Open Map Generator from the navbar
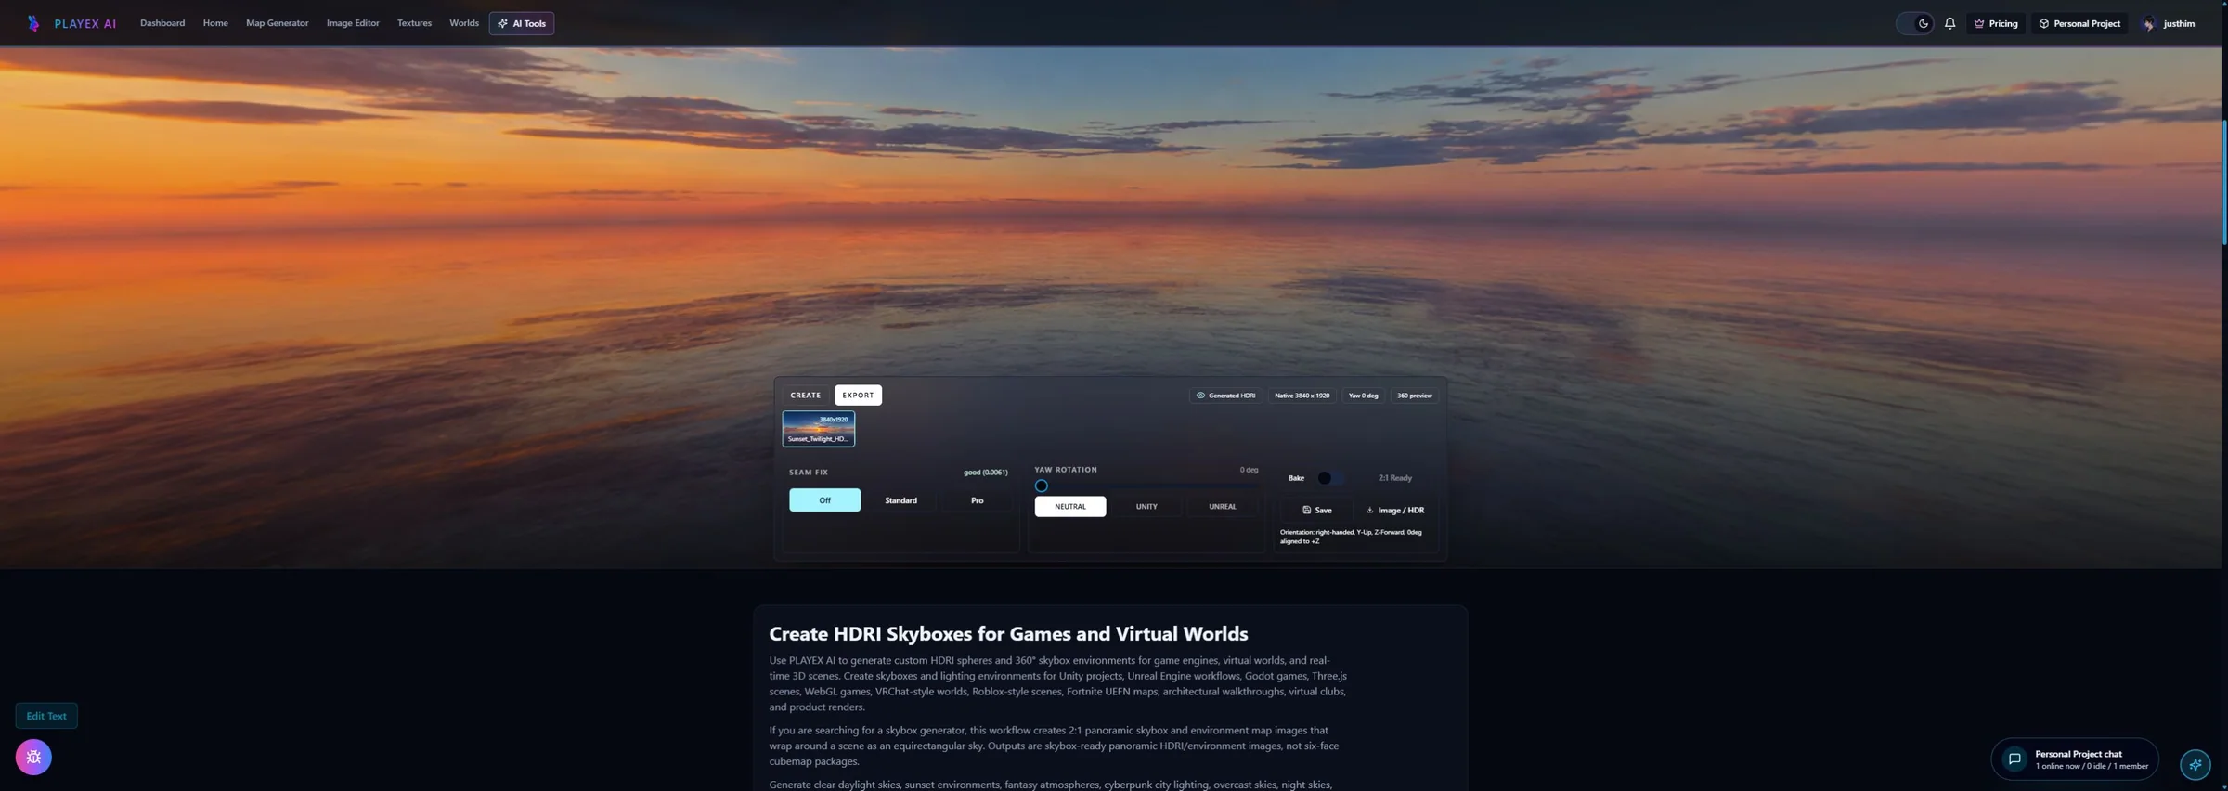This screenshot has width=2228, height=791. tap(277, 23)
